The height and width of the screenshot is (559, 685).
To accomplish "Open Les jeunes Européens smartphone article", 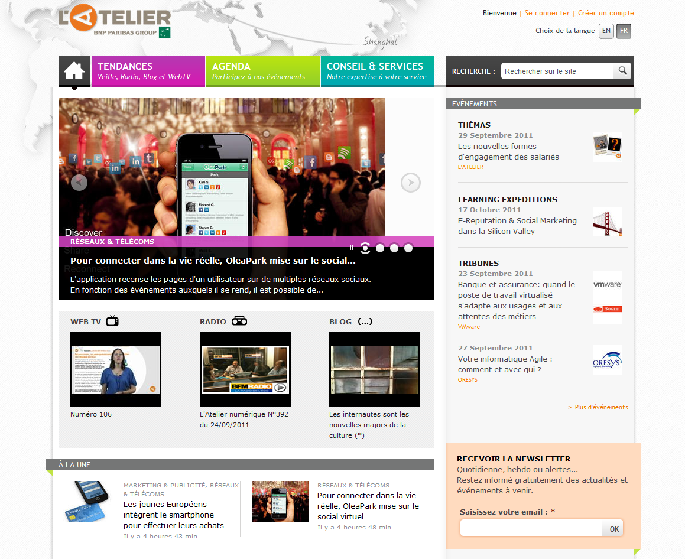I will pos(173,515).
